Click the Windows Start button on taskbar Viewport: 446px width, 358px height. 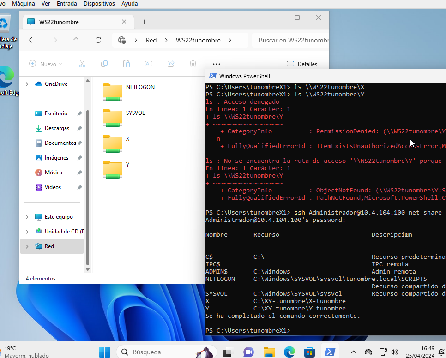(104, 352)
